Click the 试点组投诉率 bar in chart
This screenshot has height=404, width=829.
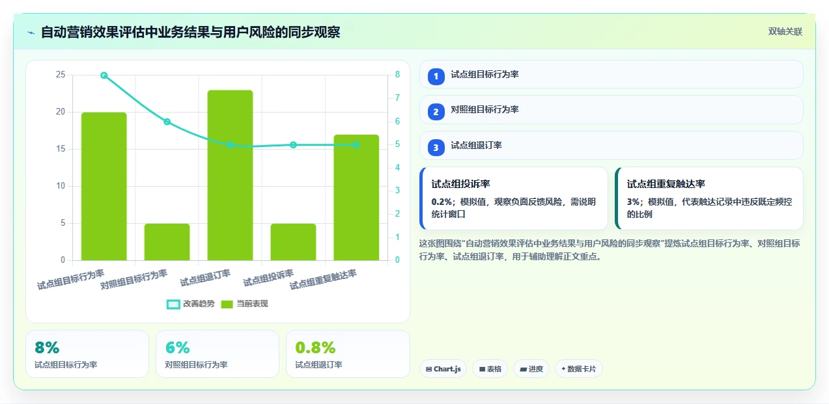(294, 242)
